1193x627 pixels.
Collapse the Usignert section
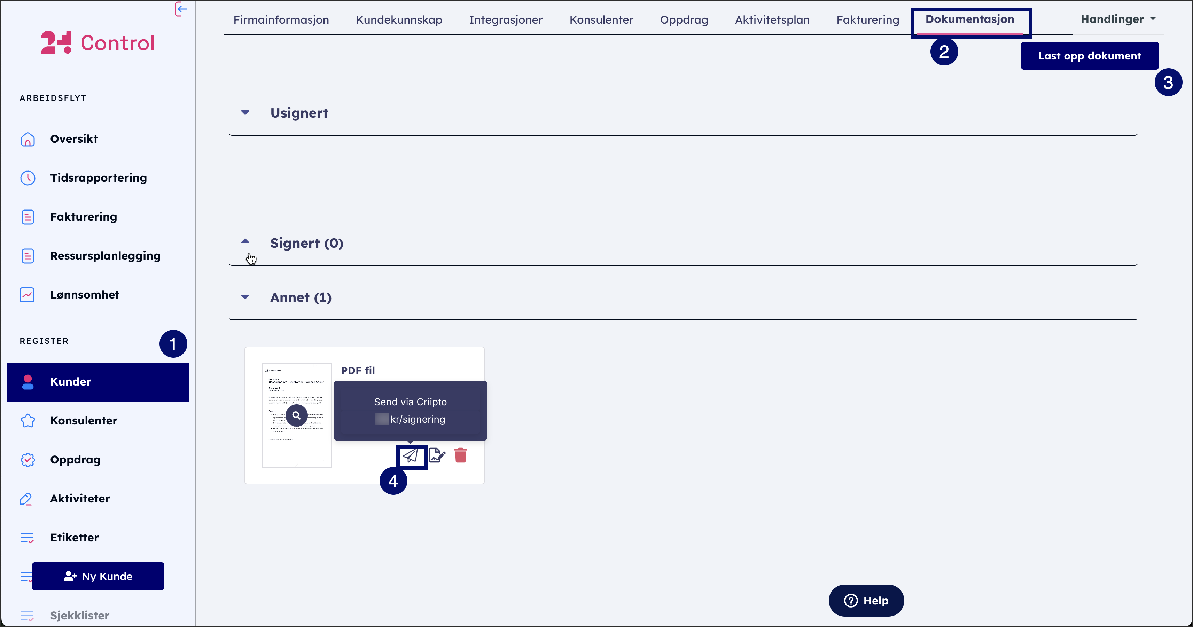(245, 113)
